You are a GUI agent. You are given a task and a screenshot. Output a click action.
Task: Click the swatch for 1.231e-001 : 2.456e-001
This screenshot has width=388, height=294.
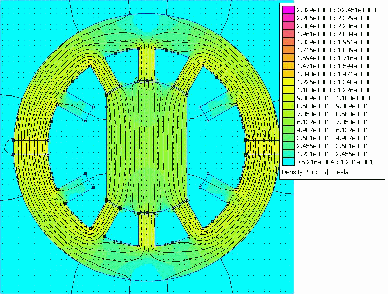[288, 154]
